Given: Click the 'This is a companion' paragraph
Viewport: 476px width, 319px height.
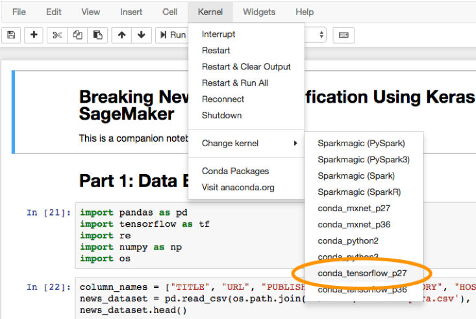Looking at the screenshot, I should coord(134,138).
